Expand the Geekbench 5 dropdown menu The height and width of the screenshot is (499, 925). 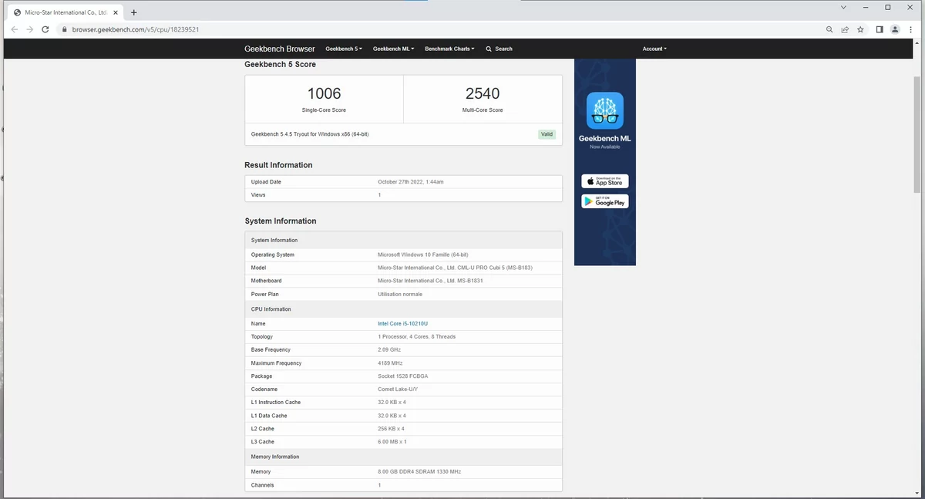coord(344,49)
